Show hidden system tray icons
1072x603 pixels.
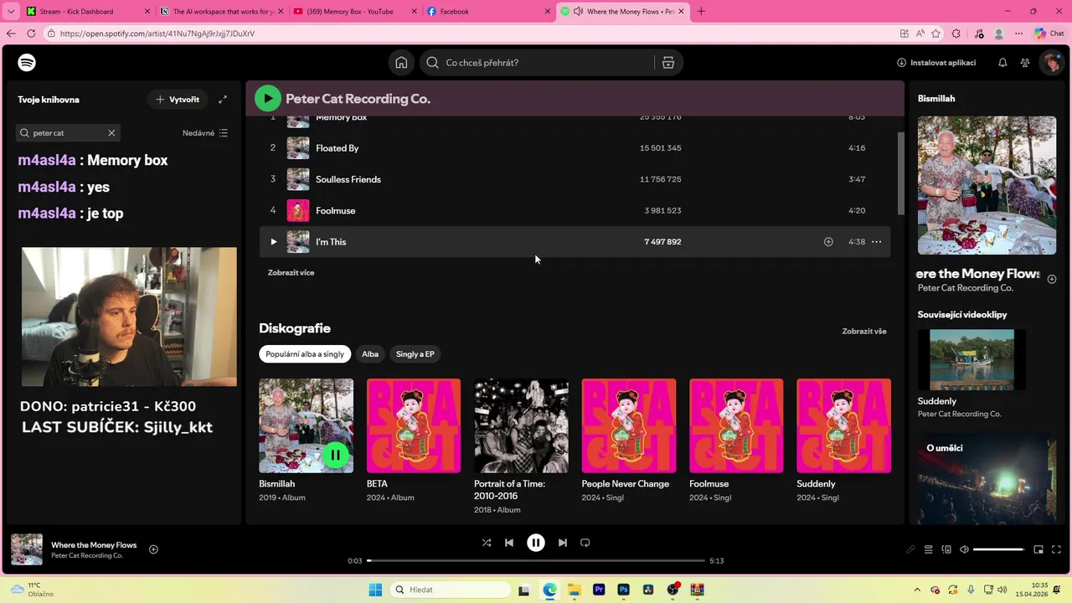point(917,590)
